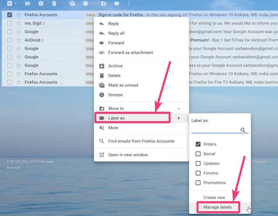Click the Policies footer link
Image resolution: width=278 pixels, height=216 pixels.
(259, 161)
